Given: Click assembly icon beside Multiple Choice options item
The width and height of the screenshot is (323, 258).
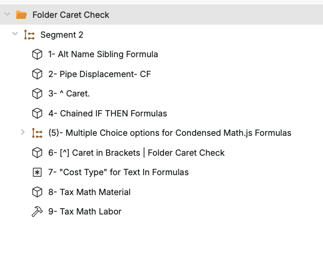Looking at the screenshot, I should click(37, 133).
